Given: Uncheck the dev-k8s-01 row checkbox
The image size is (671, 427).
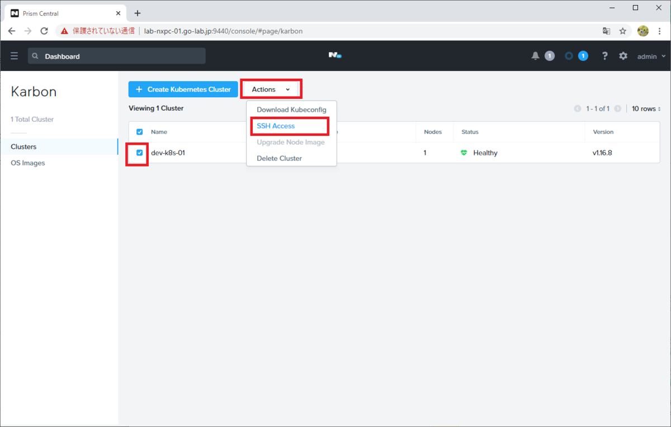Looking at the screenshot, I should click(140, 153).
